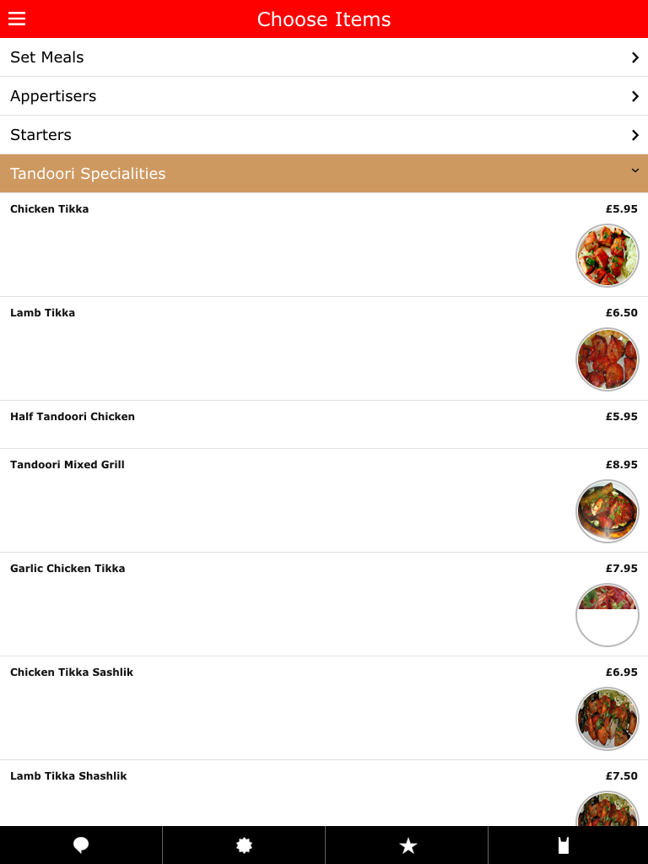Tap the Garlic Chicken Tikka thumbnail

pos(607,615)
